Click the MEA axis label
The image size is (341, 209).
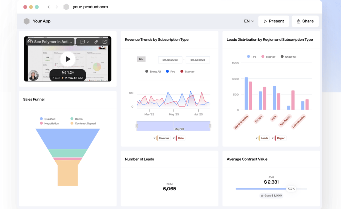point(274,118)
